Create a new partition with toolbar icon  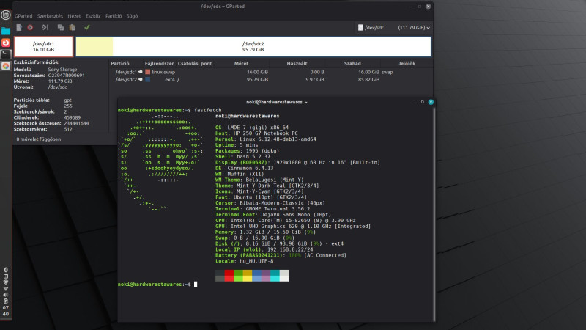pyautogui.click(x=19, y=27)
